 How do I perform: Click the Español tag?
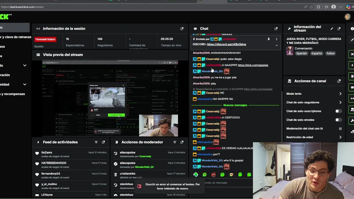317,54
